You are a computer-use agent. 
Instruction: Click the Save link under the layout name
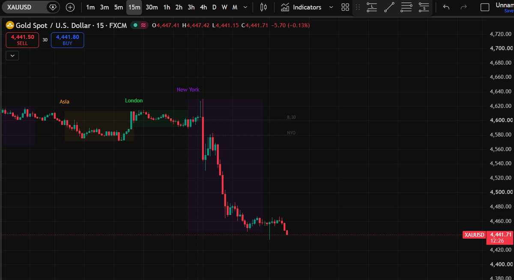pos(509,11)
